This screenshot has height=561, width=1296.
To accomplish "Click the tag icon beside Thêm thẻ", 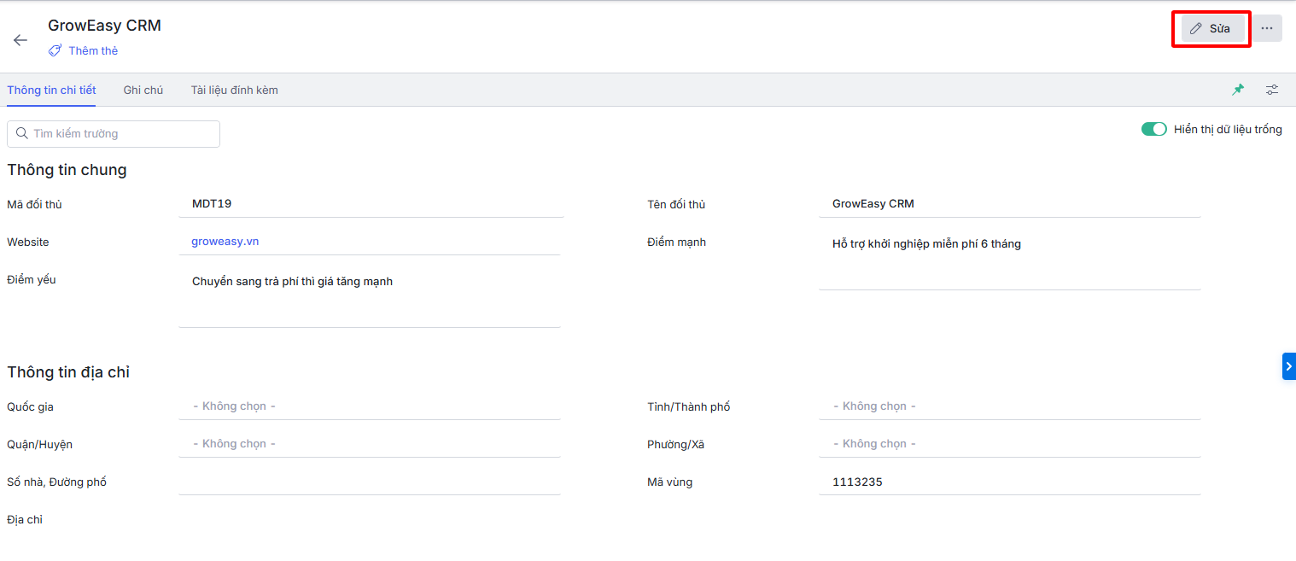I will point(55,51).
